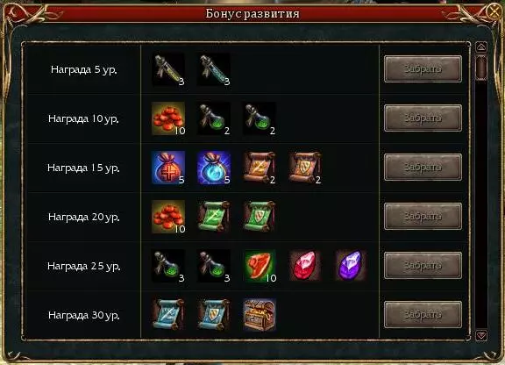Click Забрать for Награда 5 ур.
The image size is (505, 365).
tap(423, 69)
